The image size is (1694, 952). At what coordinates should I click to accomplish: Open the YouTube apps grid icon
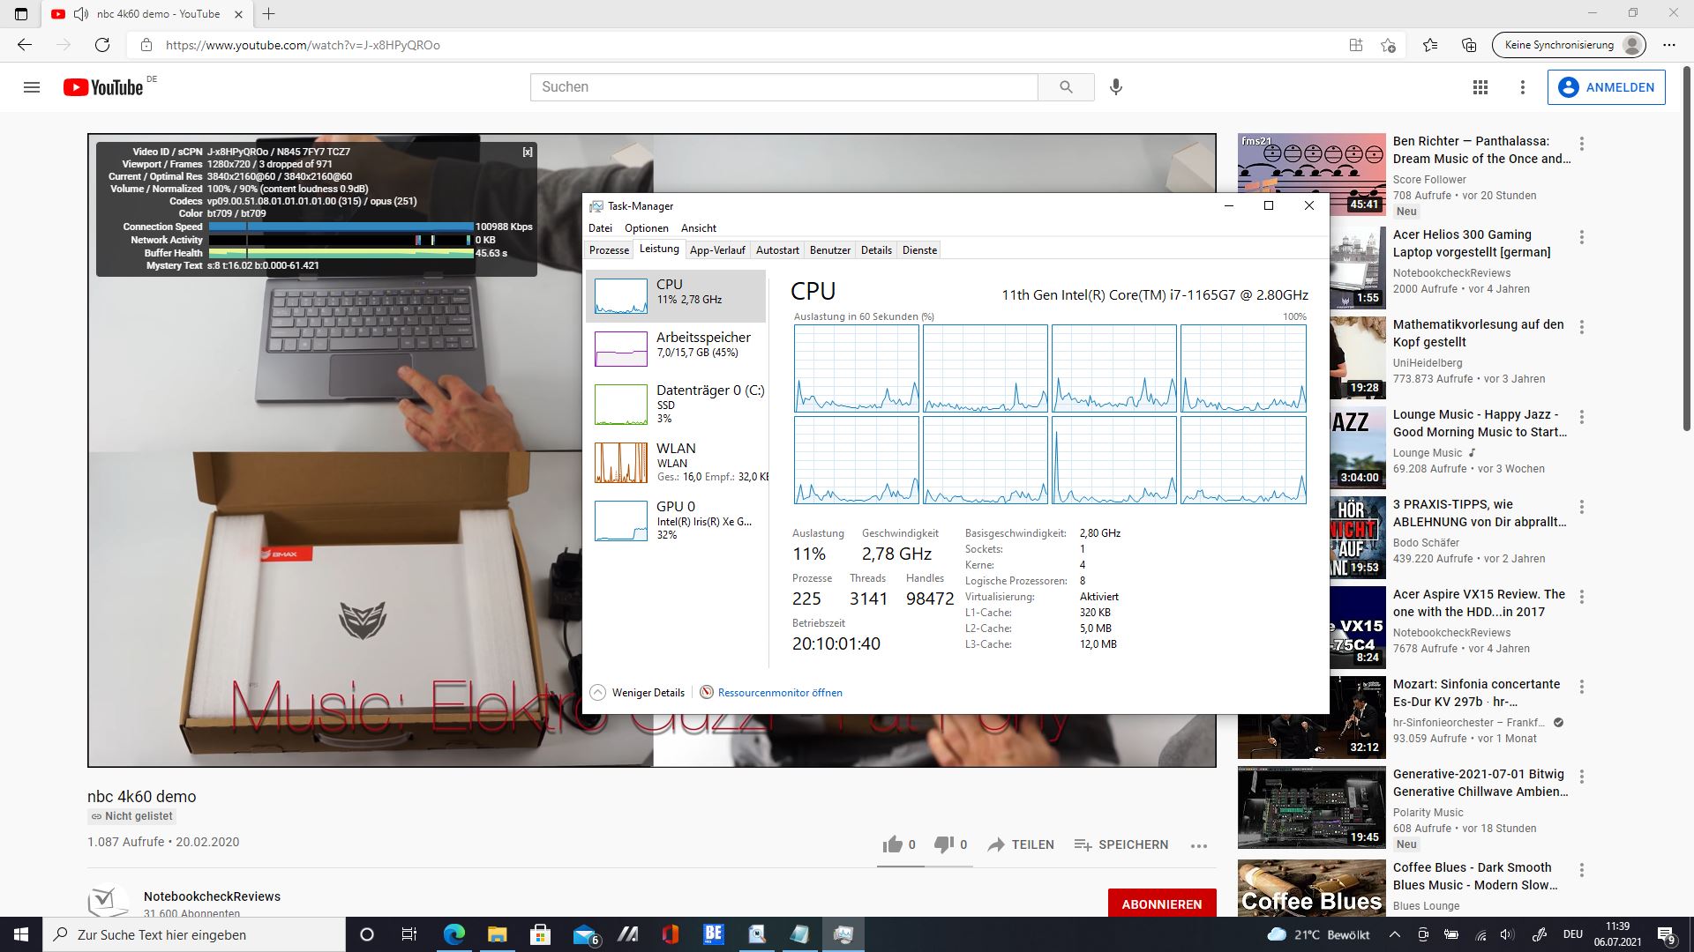1480,87
